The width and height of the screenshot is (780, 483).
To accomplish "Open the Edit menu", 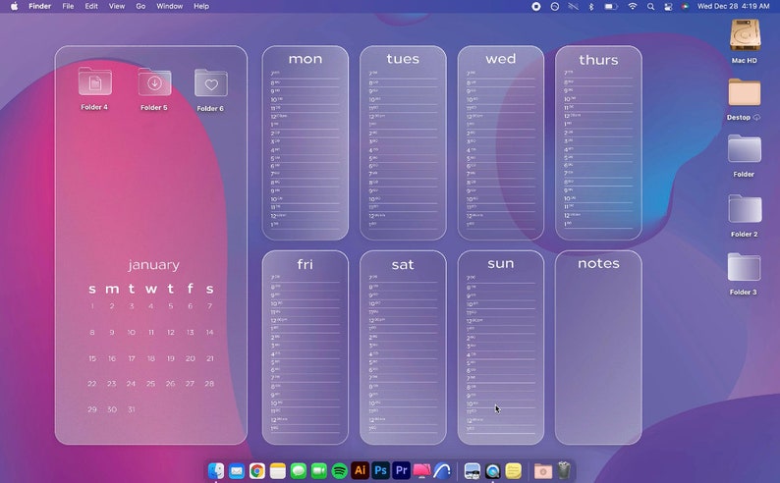I will (x=91, y=7).
